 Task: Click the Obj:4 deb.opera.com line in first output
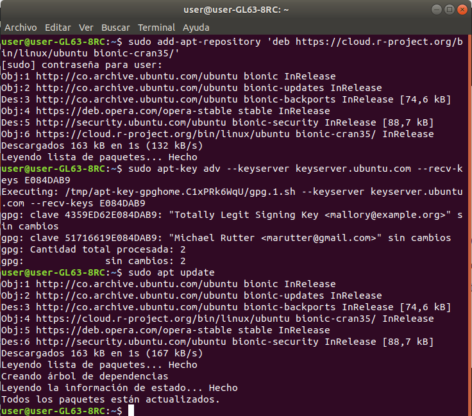165,111
